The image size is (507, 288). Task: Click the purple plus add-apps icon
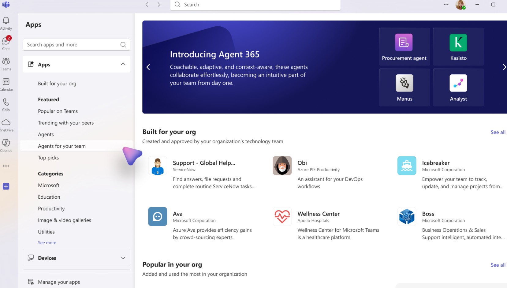pyautogui.click(x=6, y=186)
